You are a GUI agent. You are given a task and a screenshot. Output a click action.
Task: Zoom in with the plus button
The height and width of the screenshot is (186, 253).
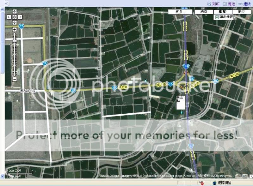point(15,30)
